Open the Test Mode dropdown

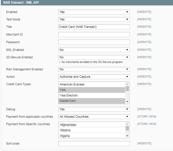coord(94,19)
